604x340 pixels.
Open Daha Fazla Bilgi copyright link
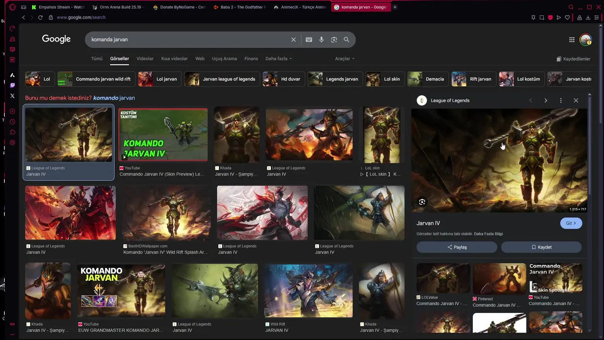(488, 234)
